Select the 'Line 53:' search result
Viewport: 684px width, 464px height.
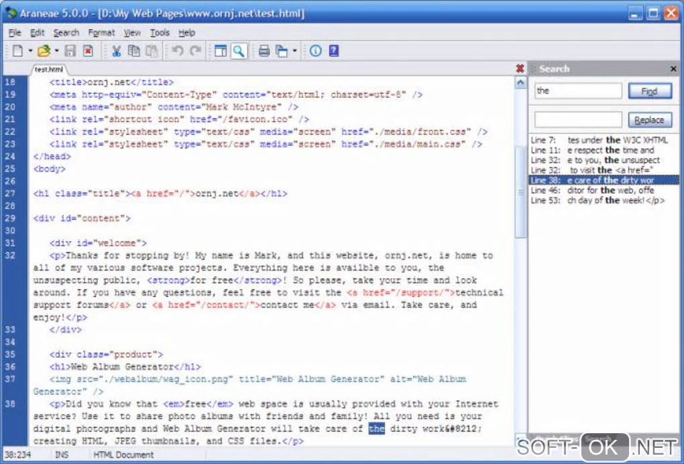click(x=604, y=200)
